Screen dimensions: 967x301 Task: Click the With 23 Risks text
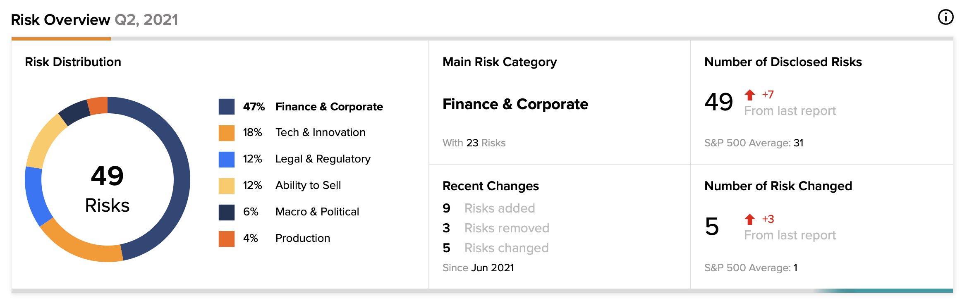(x=474, y=143)
